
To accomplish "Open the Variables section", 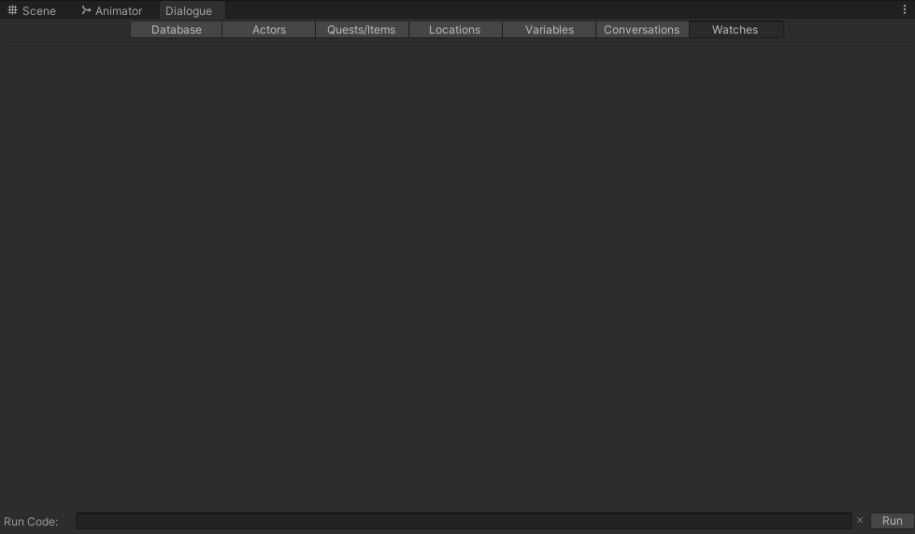I will point(550,30).
